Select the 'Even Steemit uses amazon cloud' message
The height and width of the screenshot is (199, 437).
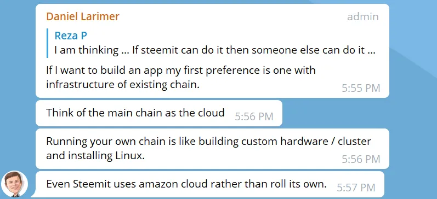[210, 184]
